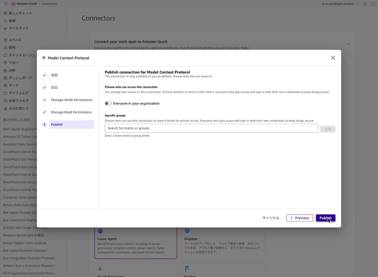The width and height of the screenshot is (378, 277).
Task: Focus the Search for teams or groups field
Action: [x=211, y=128]
